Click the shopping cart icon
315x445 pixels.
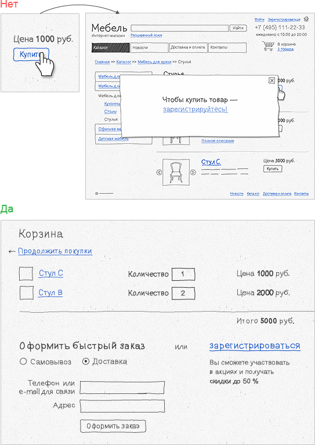pyautogui.click(x=267, y=46)
